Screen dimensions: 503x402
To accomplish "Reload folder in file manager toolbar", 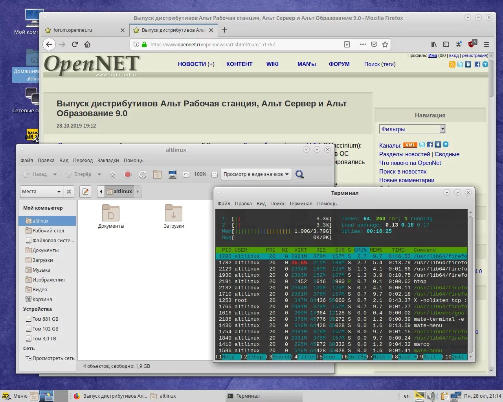I will point(143,174).
